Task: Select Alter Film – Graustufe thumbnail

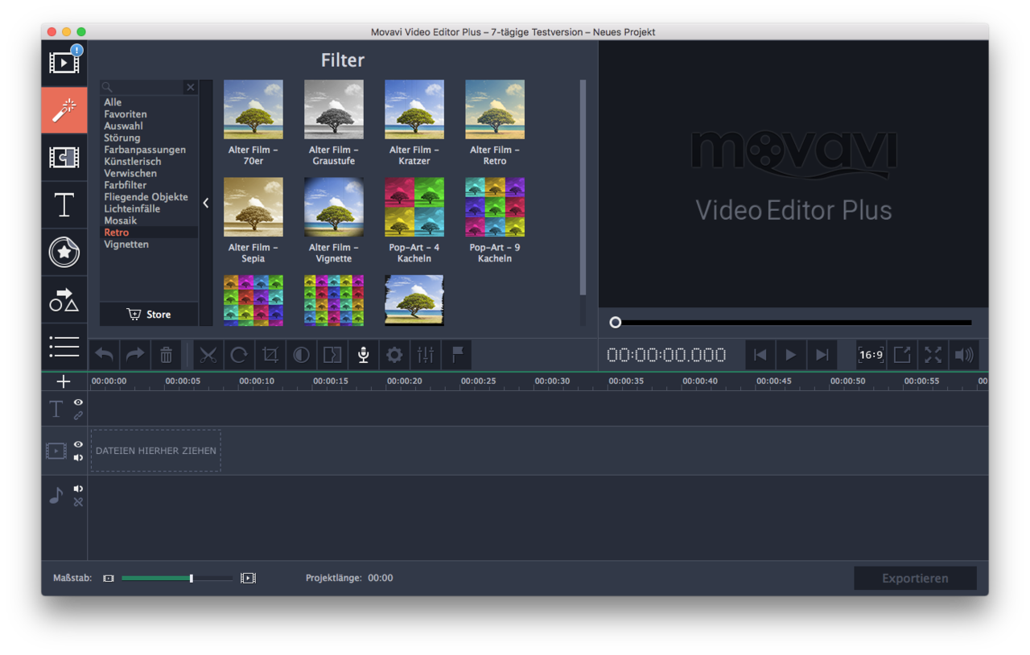Action: 334,109
